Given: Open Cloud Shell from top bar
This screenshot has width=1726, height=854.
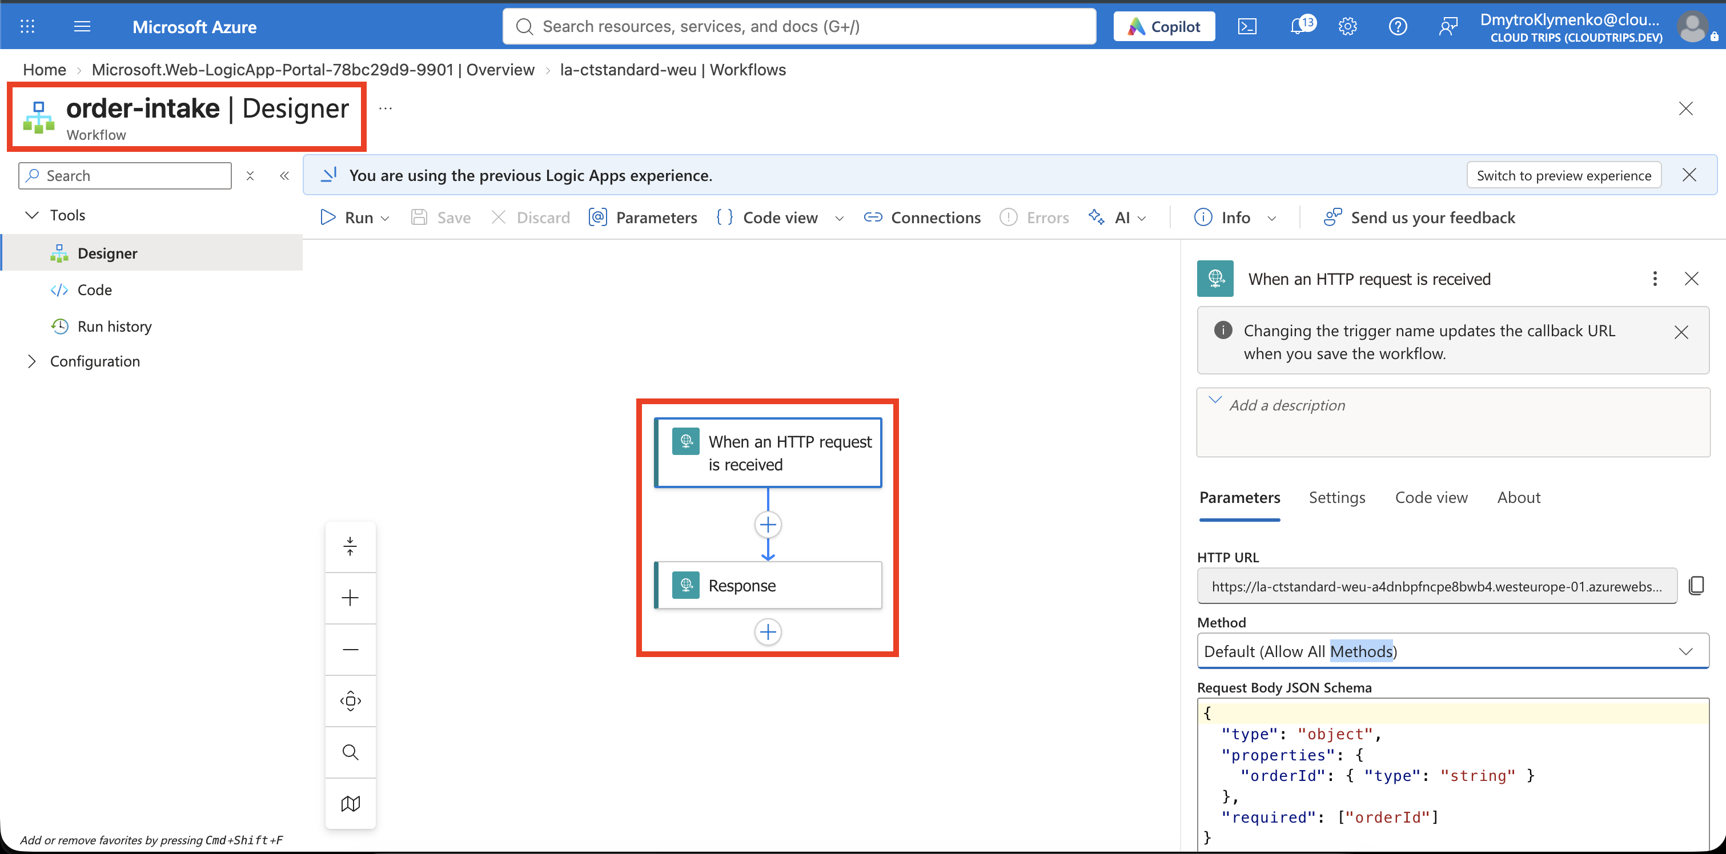Looking at the screenshot, I should click(x=1247, y=27).
